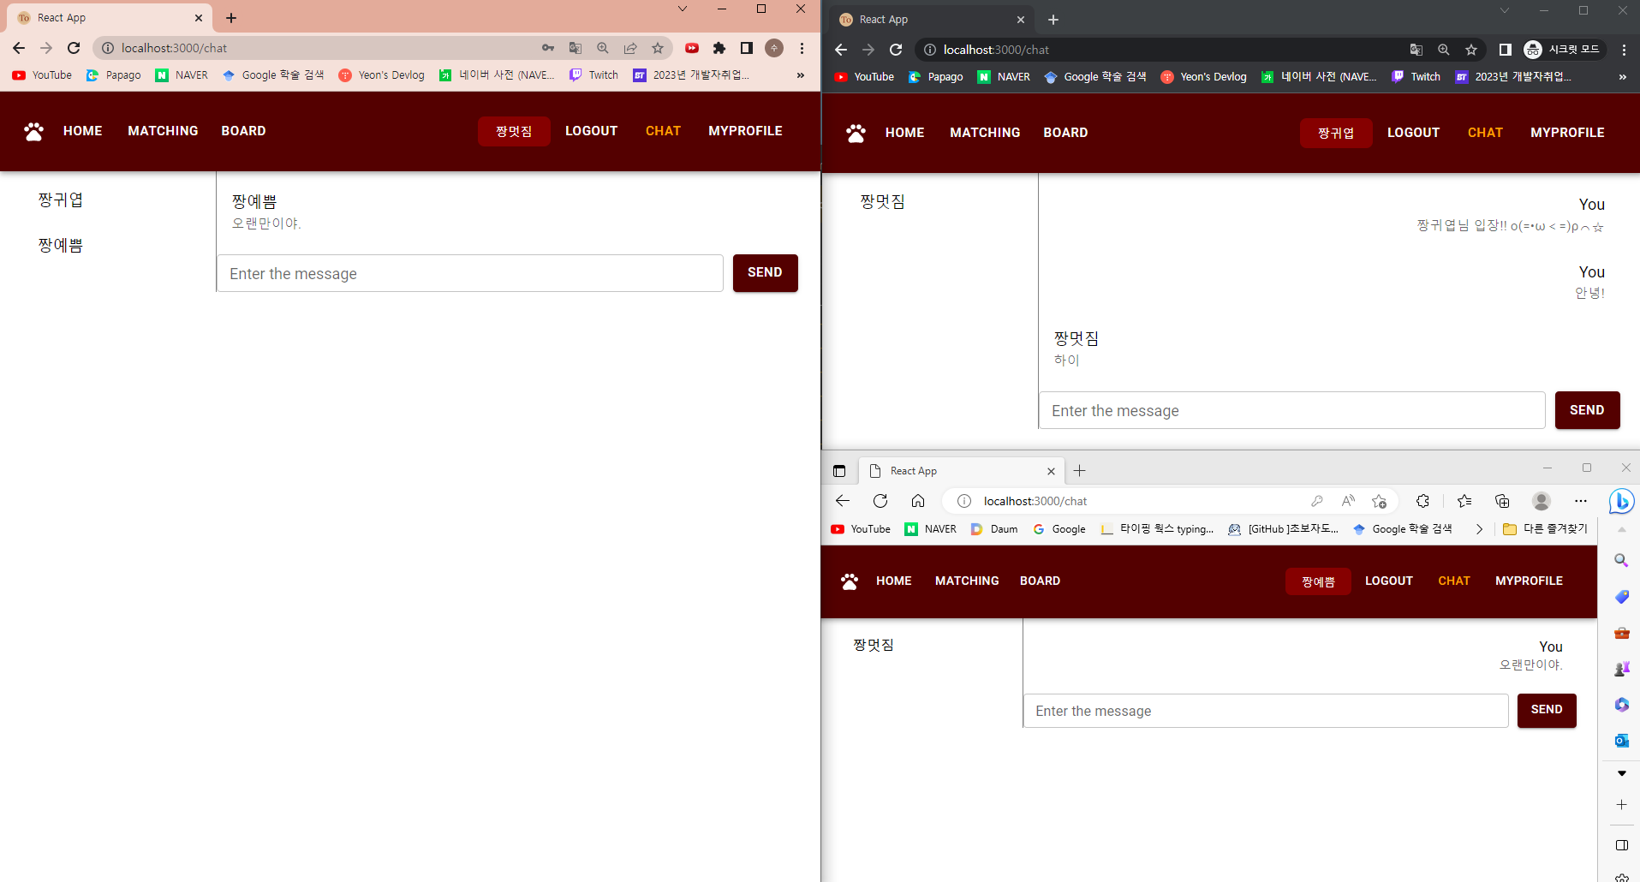This screenshot has width=1640, height=882.
Task: Bookmark page with star in left Chrome
Action: tap(658, 48)
